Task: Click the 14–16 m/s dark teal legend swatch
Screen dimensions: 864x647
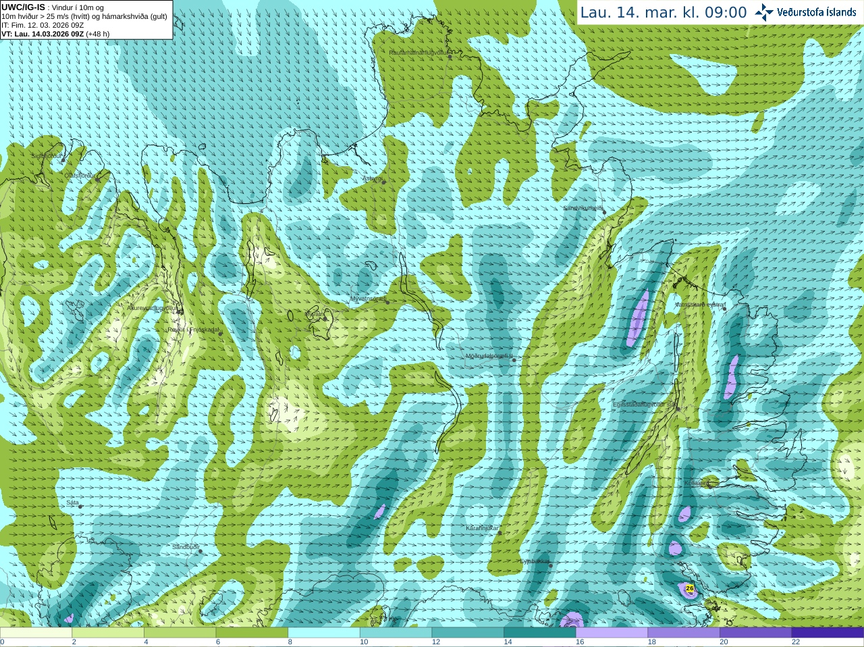Action: [x=540, y=633]
